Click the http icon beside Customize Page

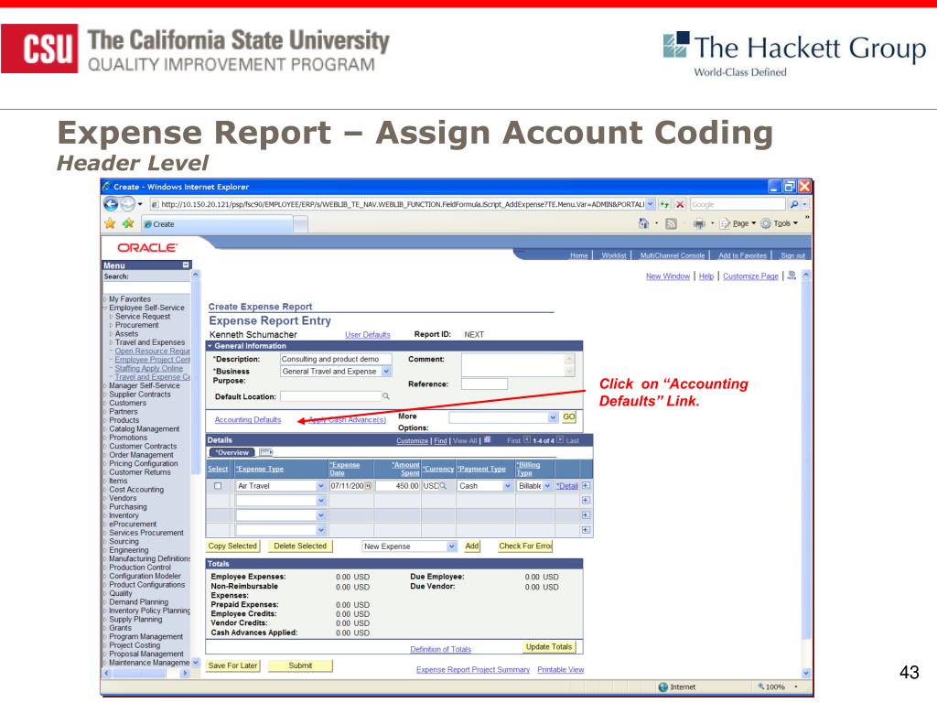coord(792,276)
